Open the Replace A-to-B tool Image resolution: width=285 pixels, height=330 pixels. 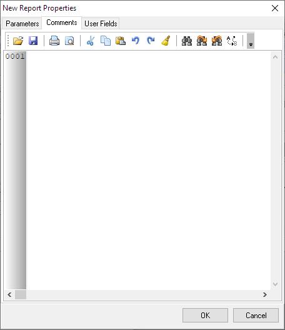232,41
